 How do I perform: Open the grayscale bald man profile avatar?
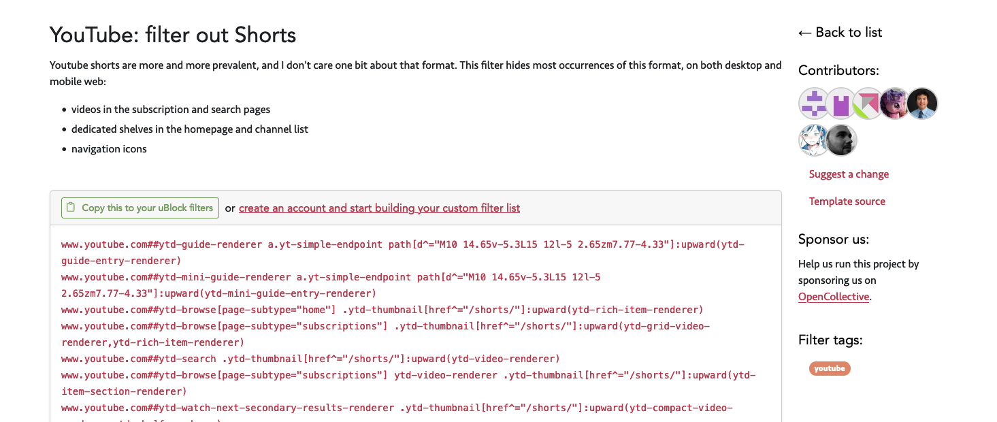pyautogui.click(x=841, y=140)
